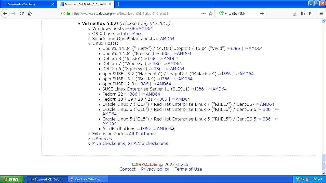Open the browser home page
326x183 pixels.
pos(30,13)
